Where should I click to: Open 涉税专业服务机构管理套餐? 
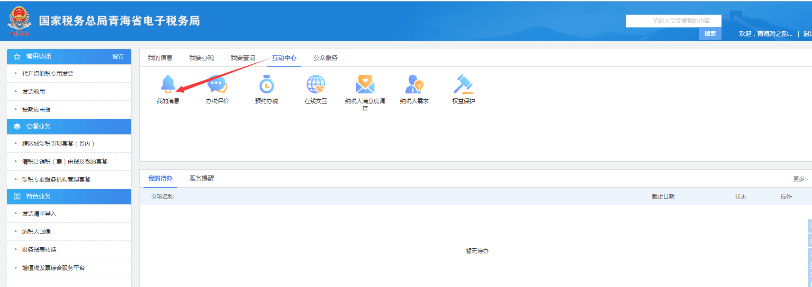pos(56,180)
